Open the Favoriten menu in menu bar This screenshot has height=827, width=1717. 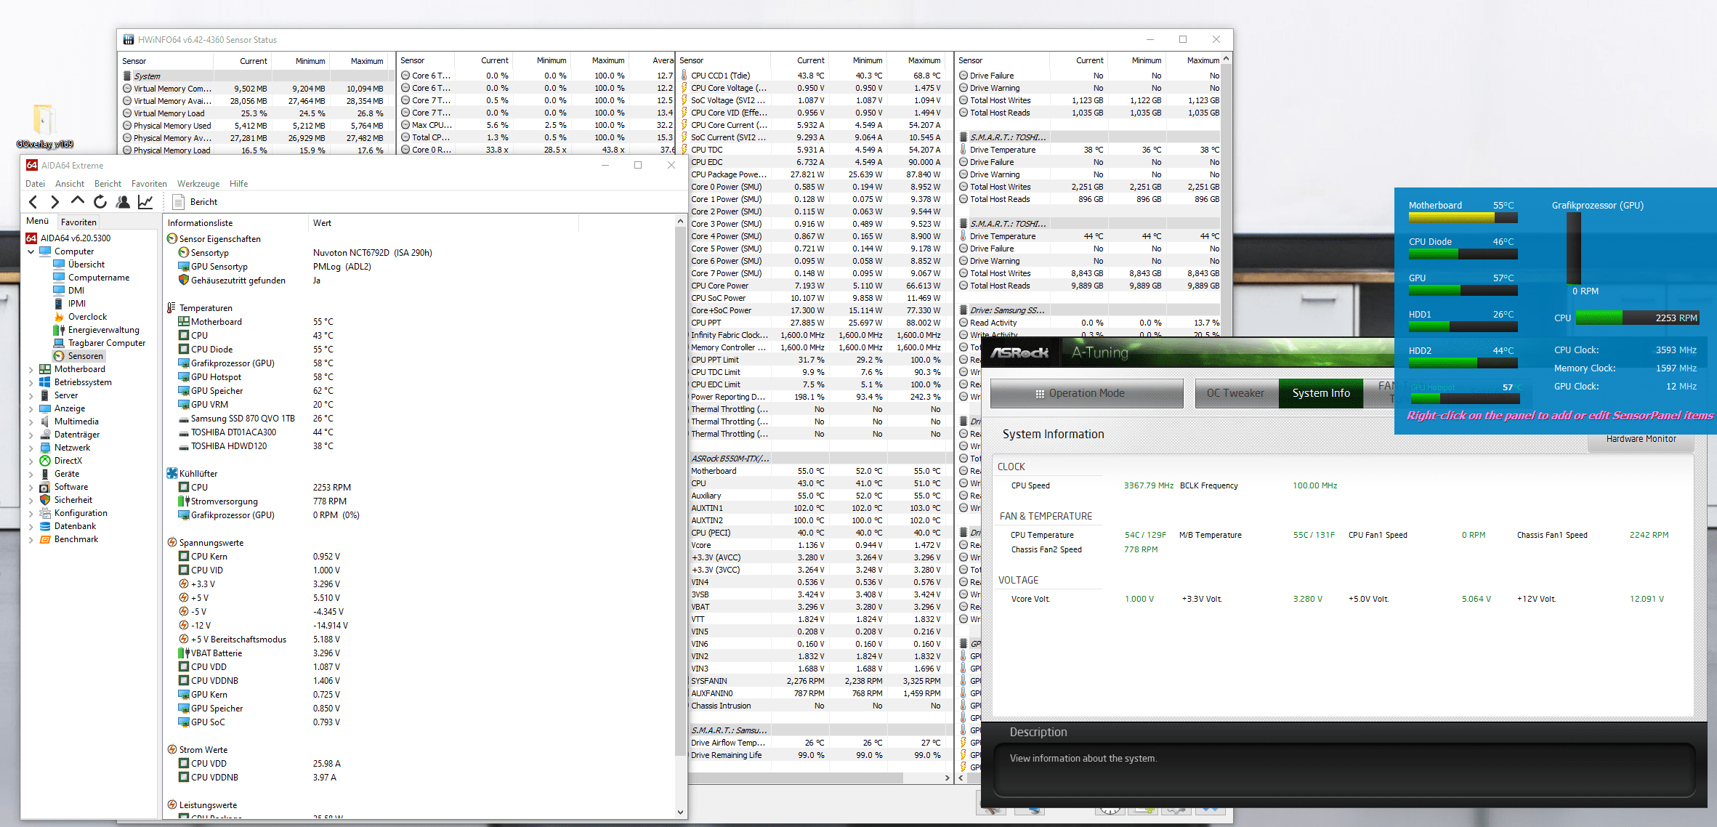149,184
